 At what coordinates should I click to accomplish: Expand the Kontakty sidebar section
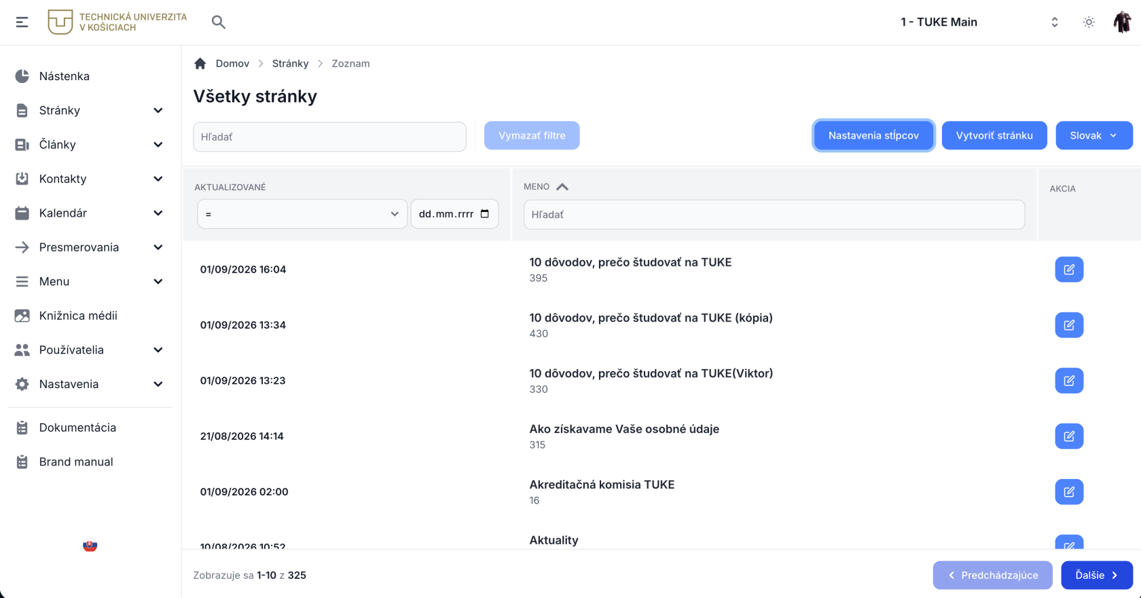90,179
